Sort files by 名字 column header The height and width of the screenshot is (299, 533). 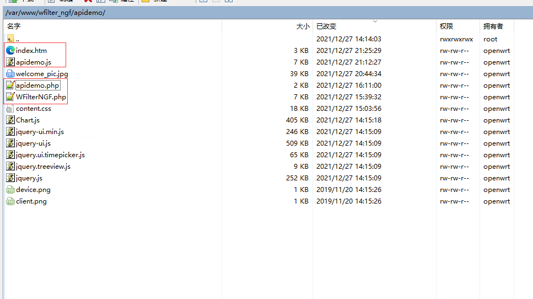tap(14, 26)
